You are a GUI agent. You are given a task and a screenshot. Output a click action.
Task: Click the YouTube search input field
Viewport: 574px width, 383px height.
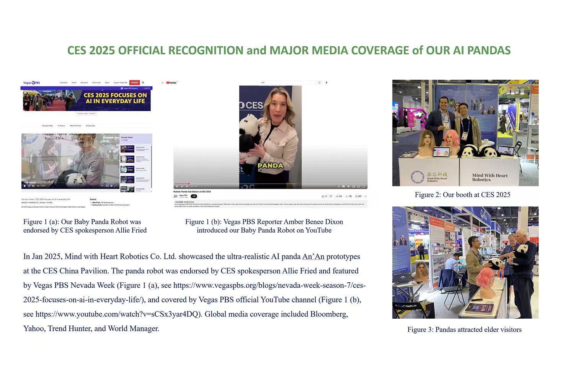287,83
